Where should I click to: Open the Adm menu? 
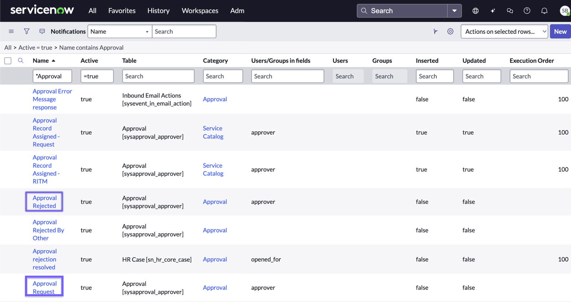click(237, 11)
